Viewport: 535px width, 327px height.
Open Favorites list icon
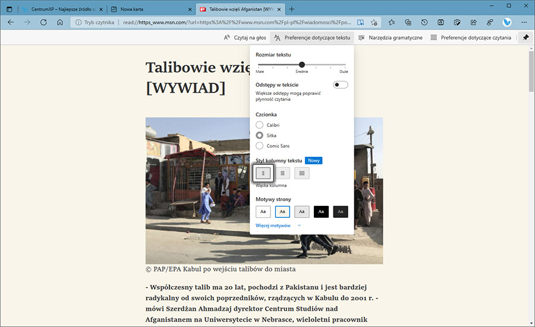coord(391,22)
